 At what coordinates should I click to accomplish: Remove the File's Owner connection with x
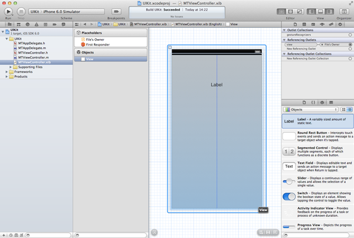[322, 45]
